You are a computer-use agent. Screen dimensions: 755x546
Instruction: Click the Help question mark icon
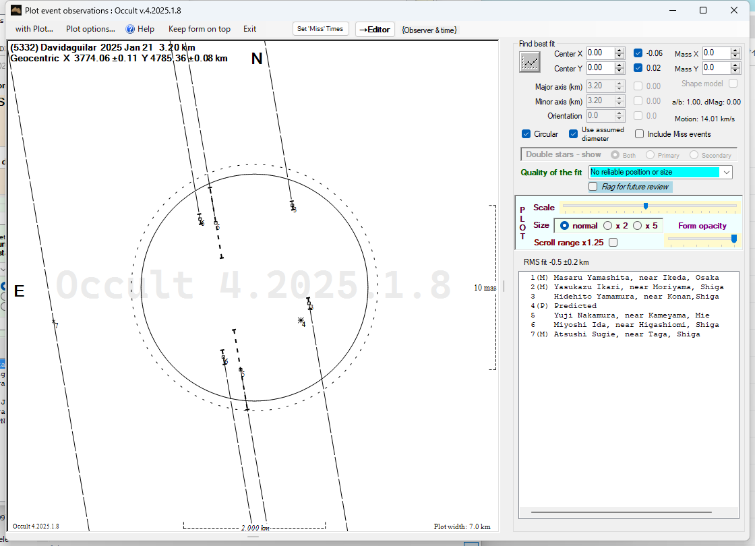click(131, 29)
